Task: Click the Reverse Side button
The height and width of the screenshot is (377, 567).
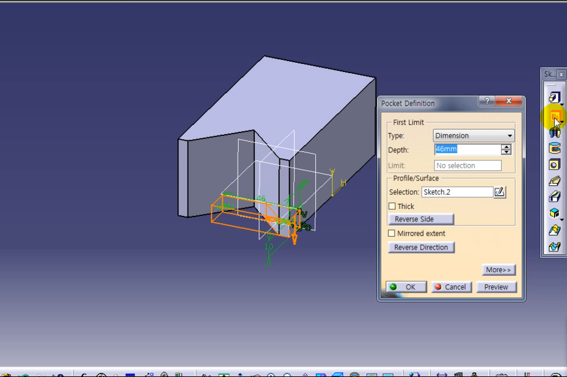Action: point(421,219)
